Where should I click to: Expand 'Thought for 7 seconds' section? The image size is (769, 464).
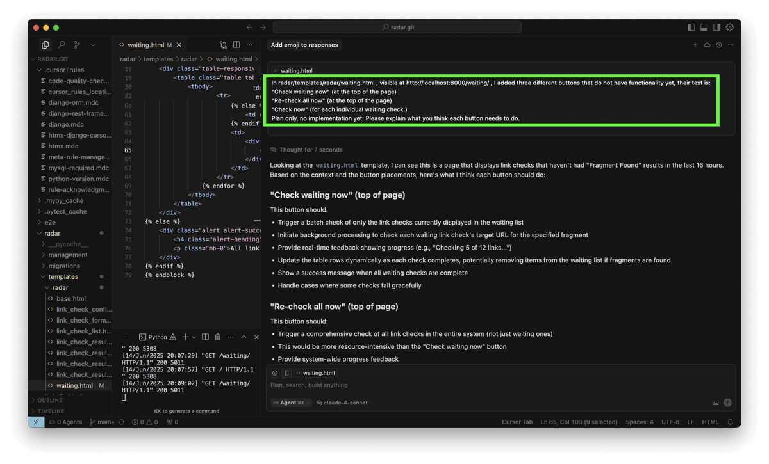click(x=306, y=150)
